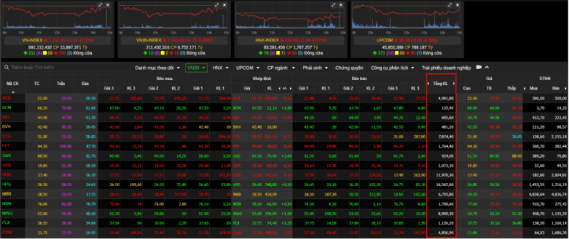Close the VN-INDEX chart panel
This screenshot has height=239, width=569.
click(108, 5)
